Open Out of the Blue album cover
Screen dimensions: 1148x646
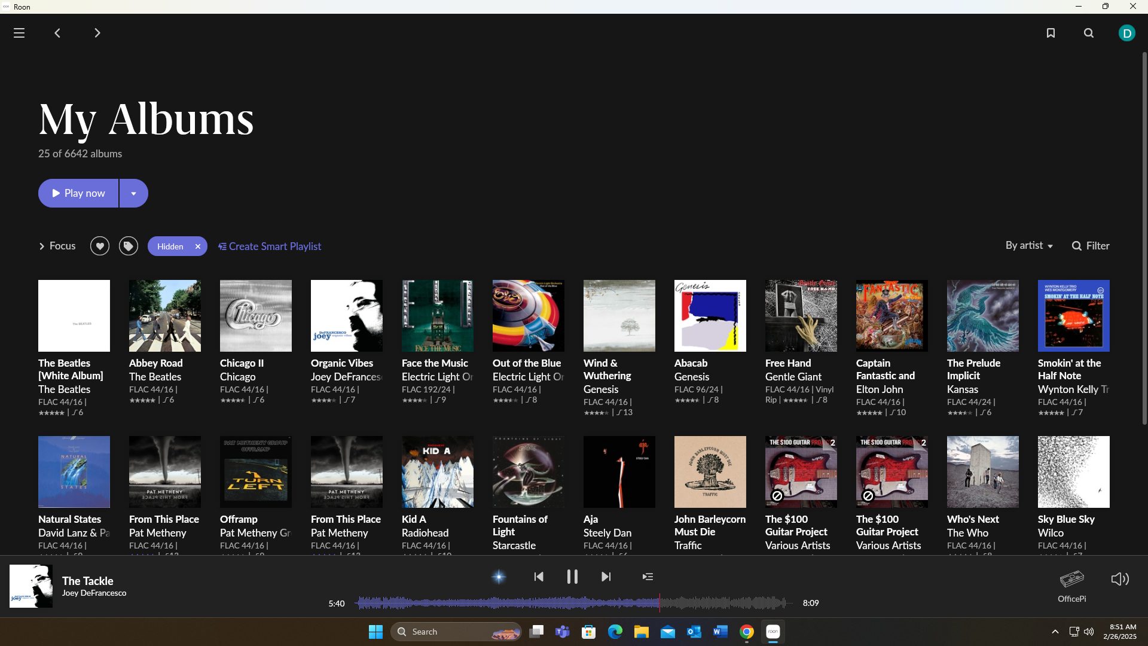tap(529, 316)
